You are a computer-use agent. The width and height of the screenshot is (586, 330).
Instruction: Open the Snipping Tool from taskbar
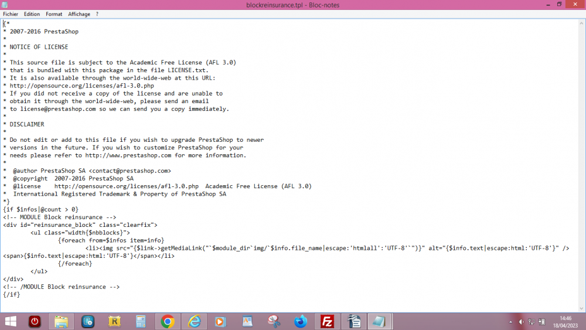click(274, 321)
